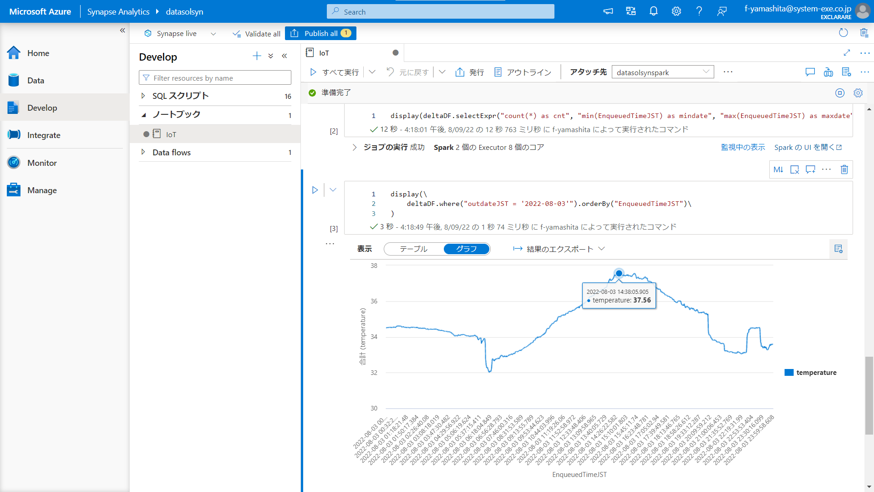Open Azure notifications bell

pos(653,11)
